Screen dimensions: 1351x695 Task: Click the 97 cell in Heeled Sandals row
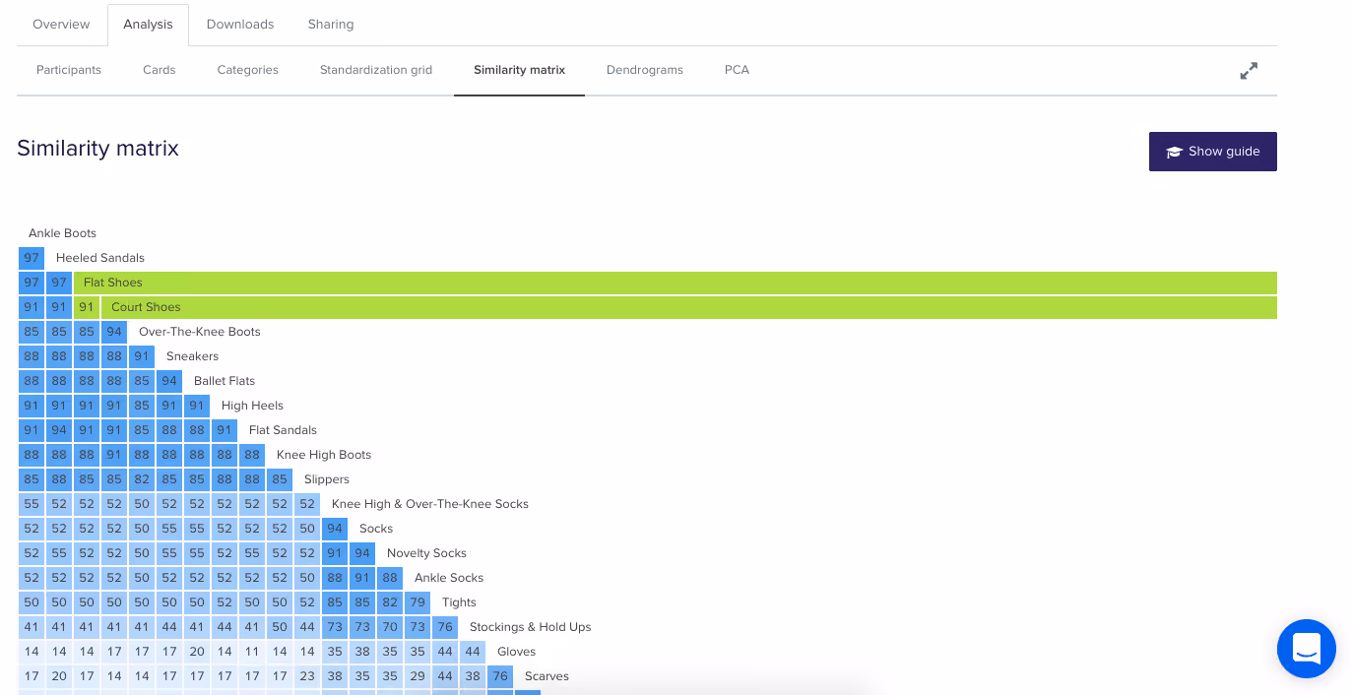[32, 258]
